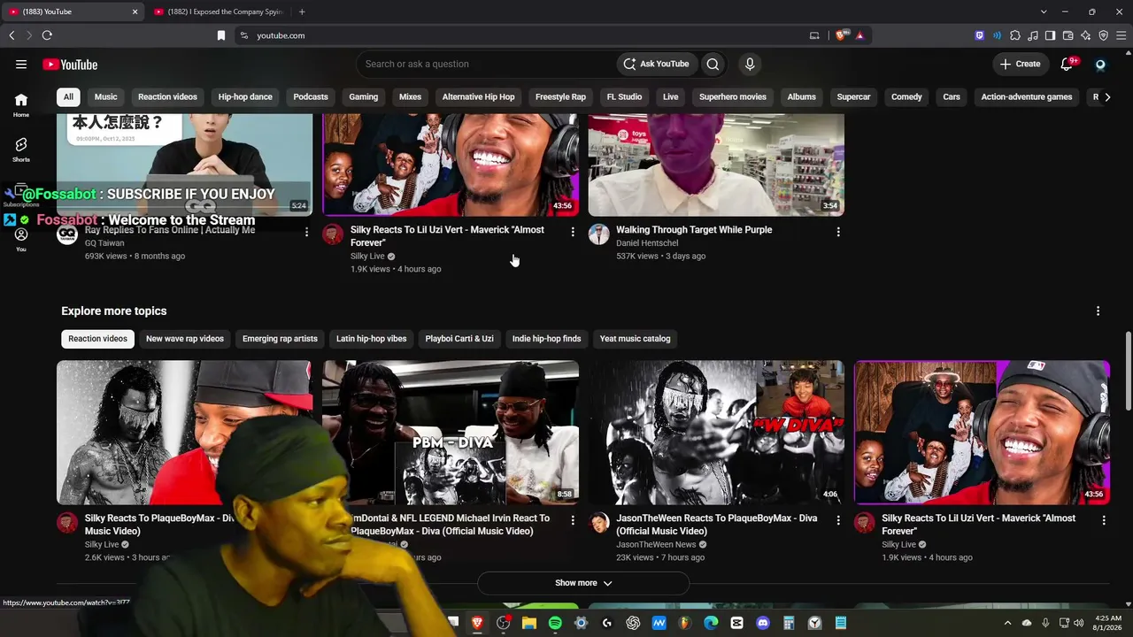
Task: Open JasonTheWeen Reacts To PlaqueBoyMax title
Action: (x=717, y=525)
